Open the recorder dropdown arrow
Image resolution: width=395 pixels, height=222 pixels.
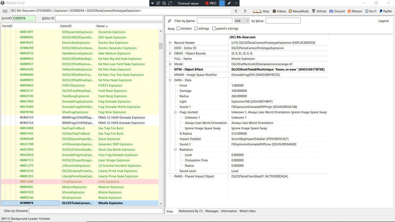click(152, 3)
